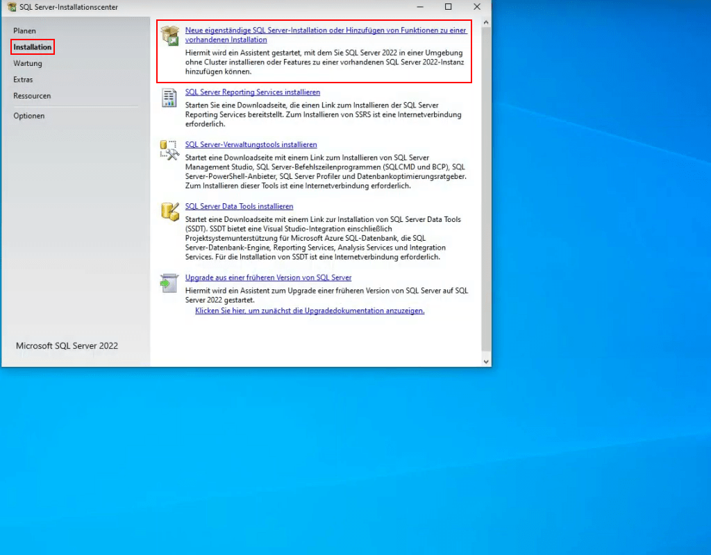Screen dimensions: 711x555
Task: Click the scrollbar down arrow
Action: click(486, 361)
